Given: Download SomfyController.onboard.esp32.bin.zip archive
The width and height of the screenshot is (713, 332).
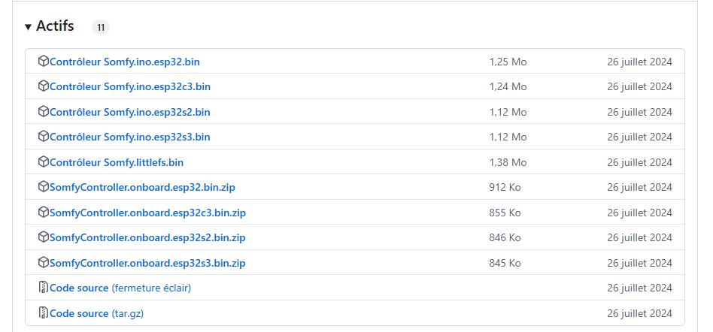Looking at the screenshot, I should tap(142, 188).
